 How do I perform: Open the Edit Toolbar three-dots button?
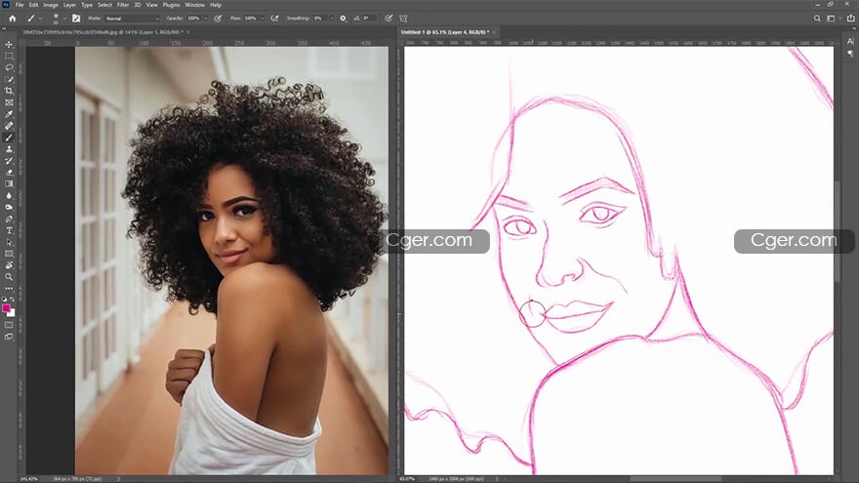(x=9, y=288)
